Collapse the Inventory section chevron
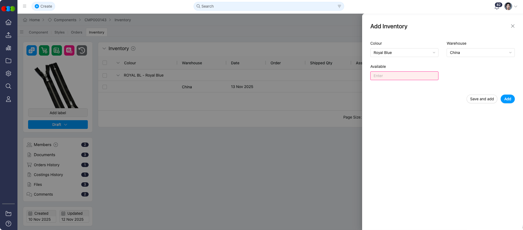523x230 pixels. tap(104, 49)
